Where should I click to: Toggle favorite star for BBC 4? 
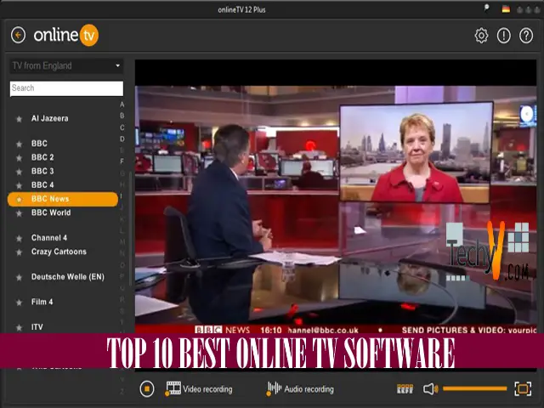pos(19,185)
